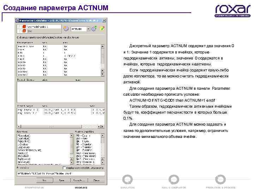Click the Parameters column header
This screenshot has width=254, height=190.
25,43
